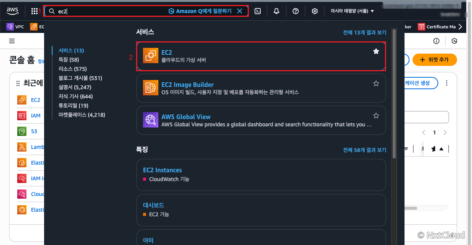The height and width of the screenshot is (245, 472).
Task: Open the services grid menu icon
Action: 35,11
